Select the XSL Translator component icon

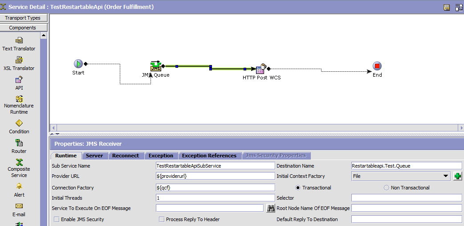(x=19, y=60)
